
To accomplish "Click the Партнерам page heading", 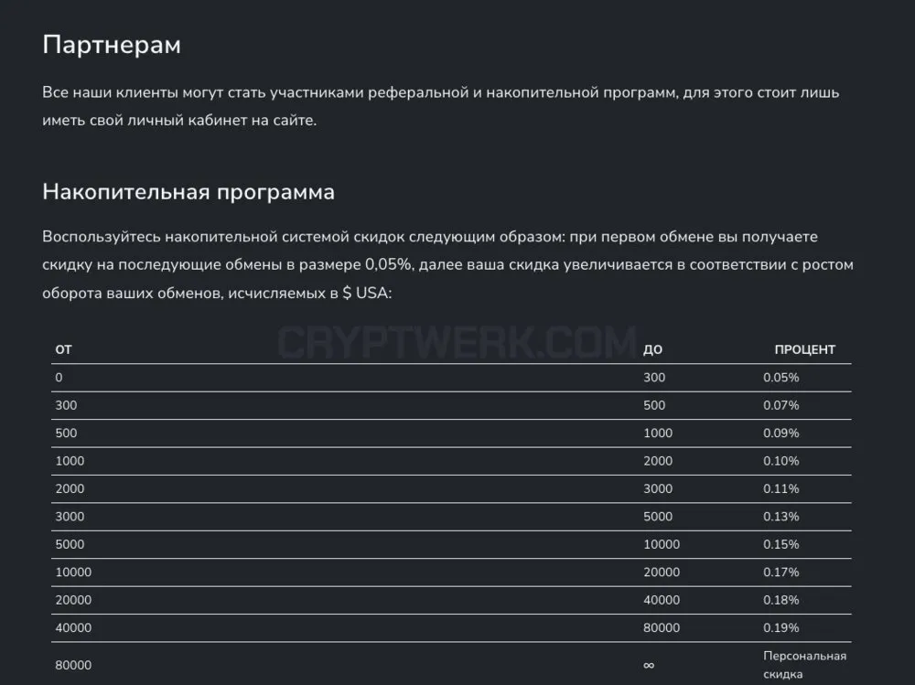I will tap(112, 45).
